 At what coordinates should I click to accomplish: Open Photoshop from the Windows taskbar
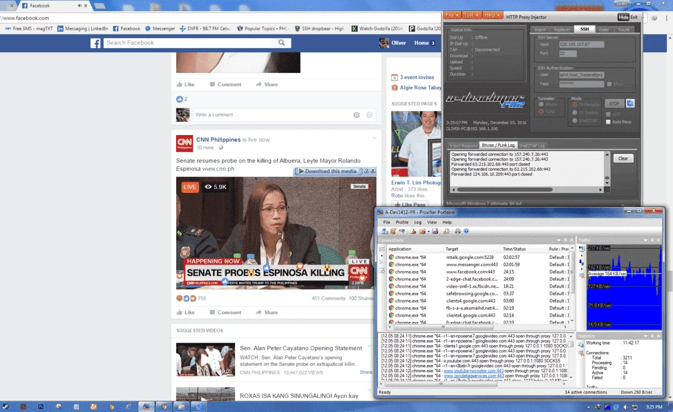point(41,406)
